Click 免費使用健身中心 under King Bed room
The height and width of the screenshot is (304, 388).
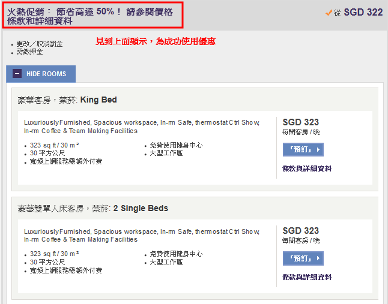(176, 145)
